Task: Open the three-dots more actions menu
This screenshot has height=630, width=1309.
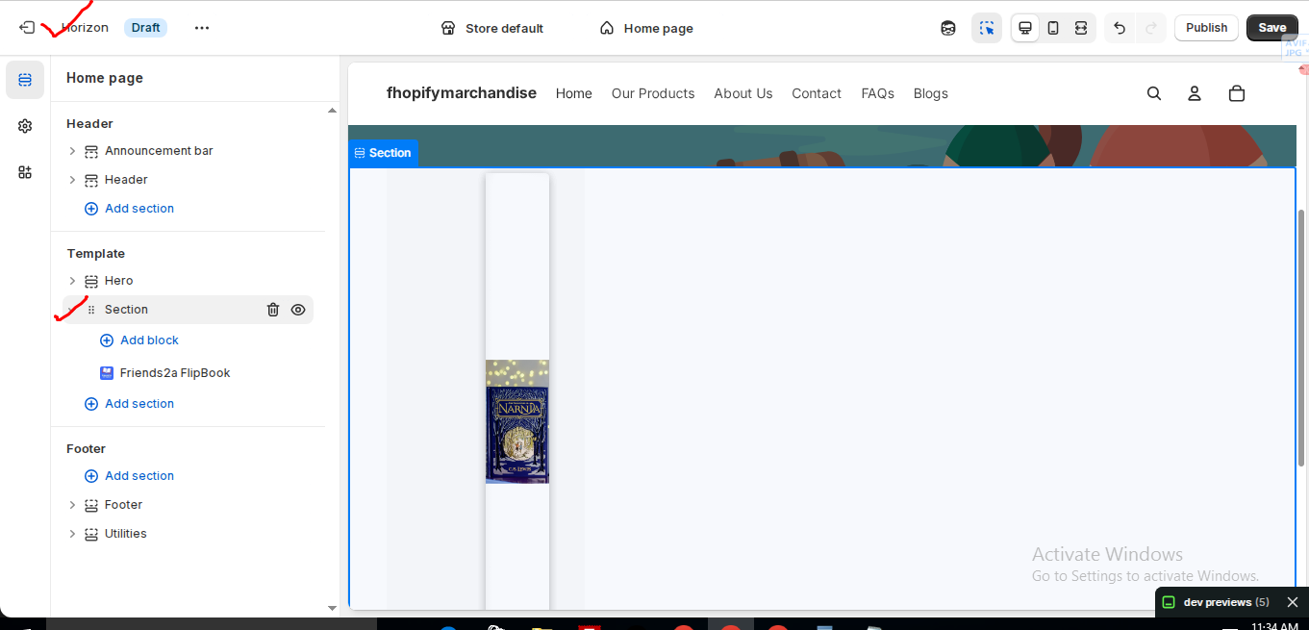Action: [202, 28]
